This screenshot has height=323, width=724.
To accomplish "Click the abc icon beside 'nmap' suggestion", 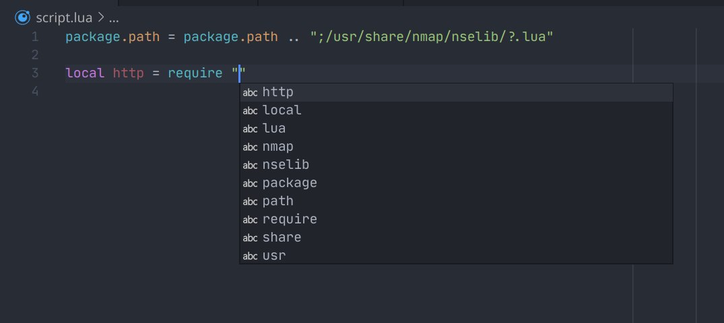I will (251, 147).
